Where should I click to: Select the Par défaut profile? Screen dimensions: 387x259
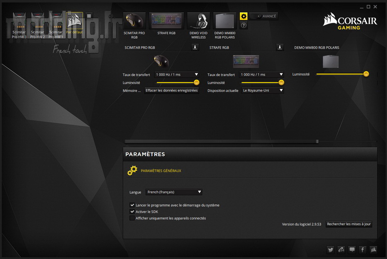(x=74, y=23)
